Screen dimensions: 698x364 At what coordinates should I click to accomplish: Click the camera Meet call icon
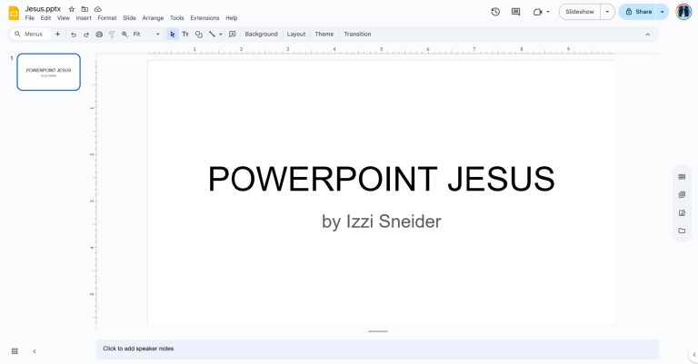point(537,12)
